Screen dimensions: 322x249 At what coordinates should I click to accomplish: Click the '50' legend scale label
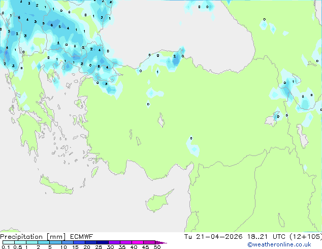tap(157, 247)
